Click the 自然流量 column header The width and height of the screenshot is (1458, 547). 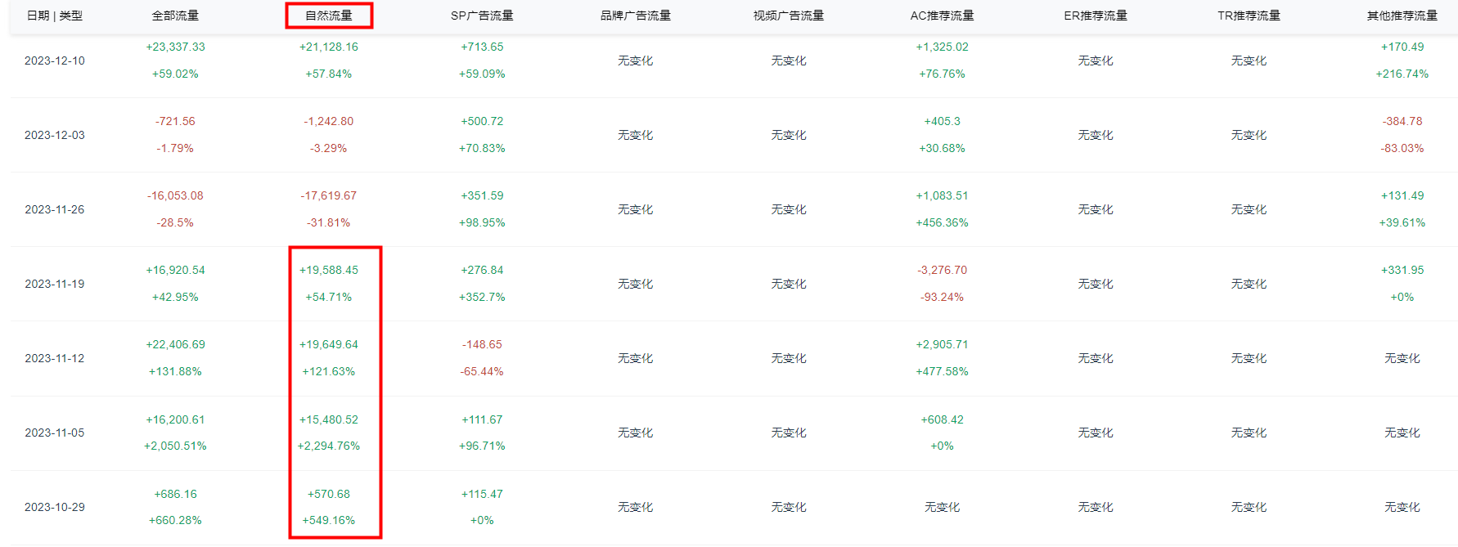coord(329,16)
